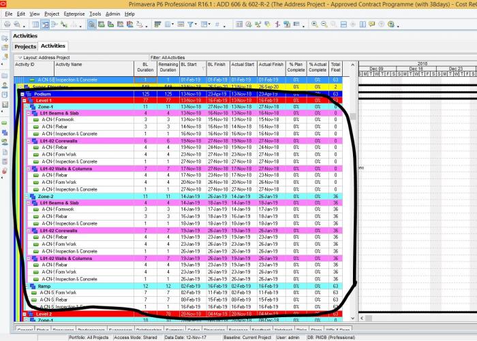477x341 pixels.
Task: Click the Zoom In magnifier icon
Action: coord(315,25)
